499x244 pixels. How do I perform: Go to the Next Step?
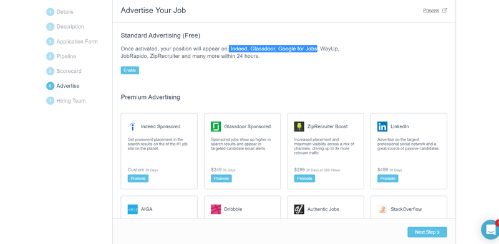427,232
